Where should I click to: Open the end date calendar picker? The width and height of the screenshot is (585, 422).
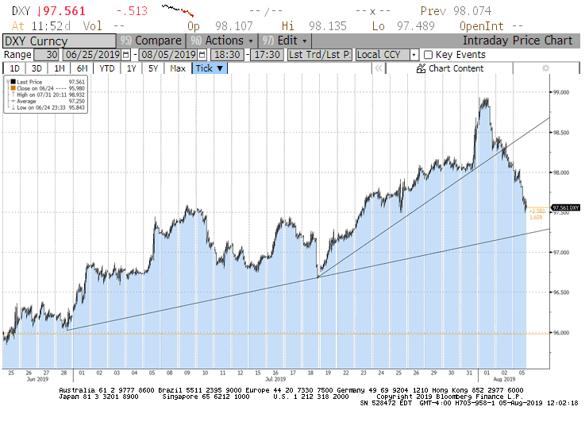[202, 55]
